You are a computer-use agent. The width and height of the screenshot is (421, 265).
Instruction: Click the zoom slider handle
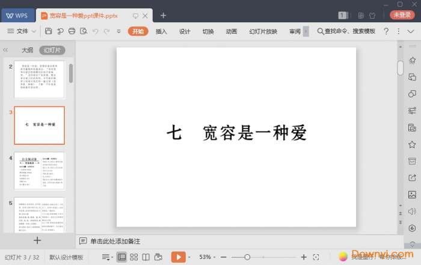(247, 257)
